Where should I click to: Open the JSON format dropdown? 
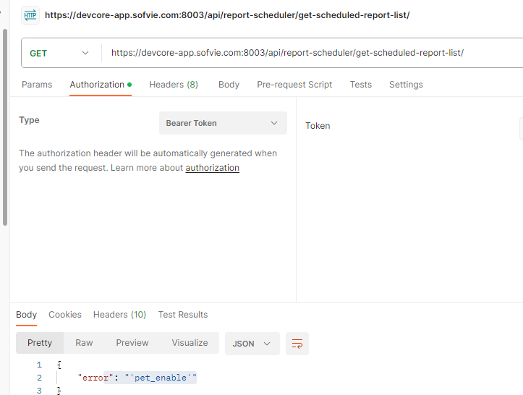coord(252,344)
